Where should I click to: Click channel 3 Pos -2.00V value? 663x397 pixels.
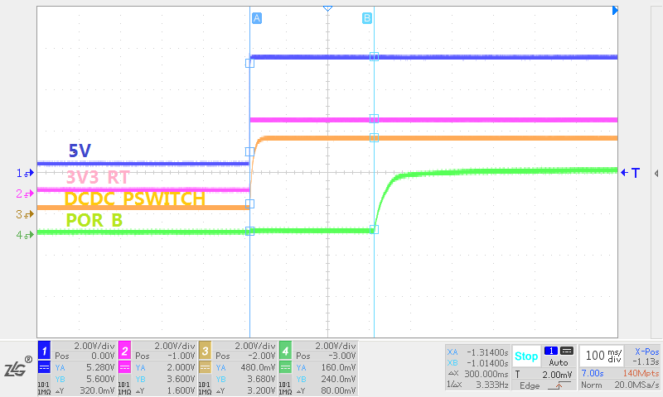pyautogui.click(x=245, y=356)
